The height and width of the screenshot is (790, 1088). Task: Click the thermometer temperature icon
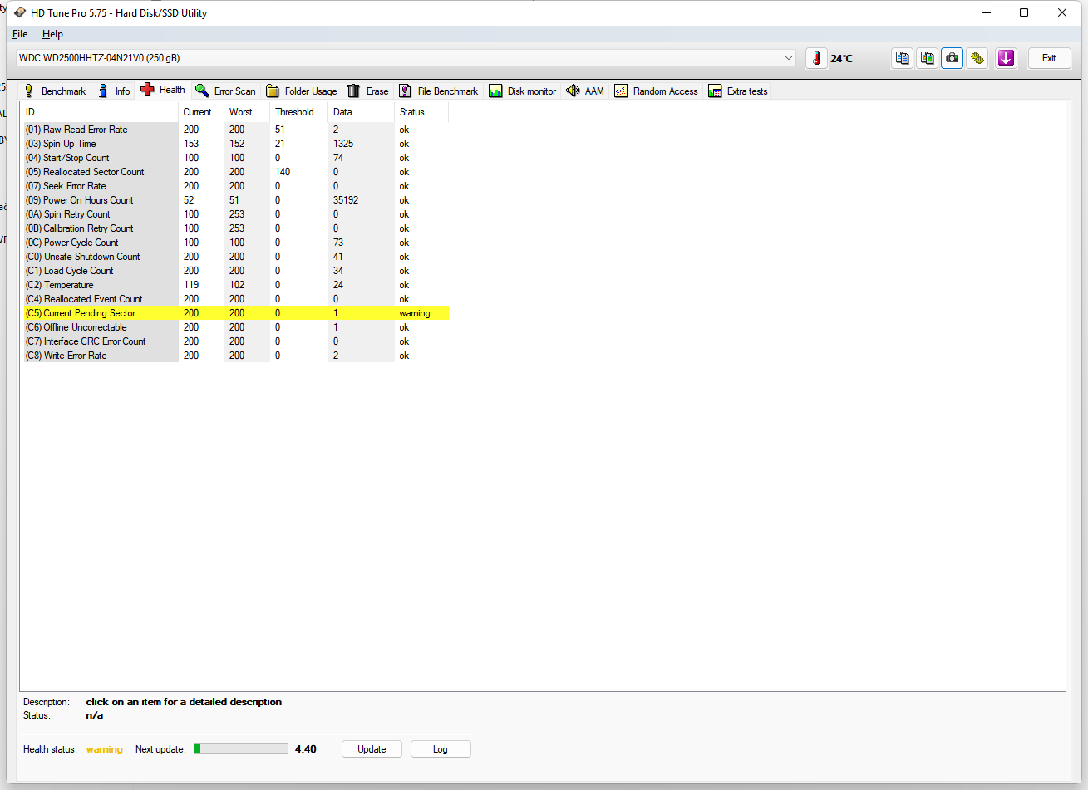click(x=816, y=58)
